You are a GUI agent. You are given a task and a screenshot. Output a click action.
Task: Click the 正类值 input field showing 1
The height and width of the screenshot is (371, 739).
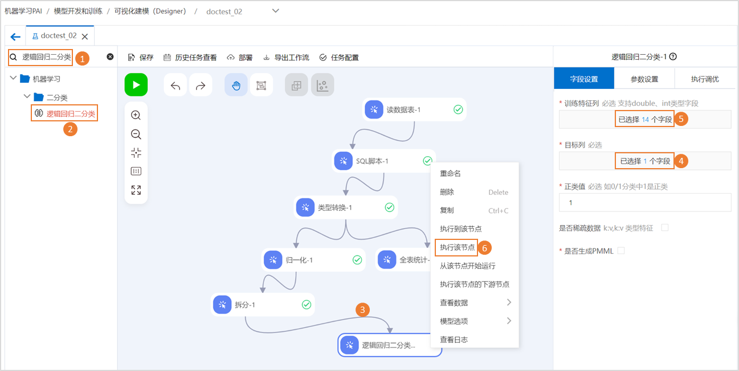(644, 202)
